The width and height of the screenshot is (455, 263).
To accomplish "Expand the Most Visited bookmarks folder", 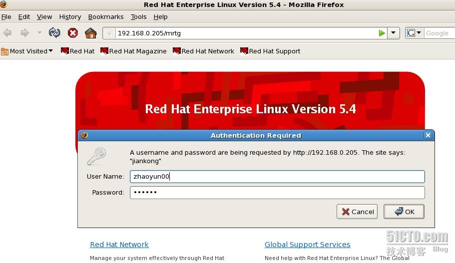I will [x=26, y=51].
